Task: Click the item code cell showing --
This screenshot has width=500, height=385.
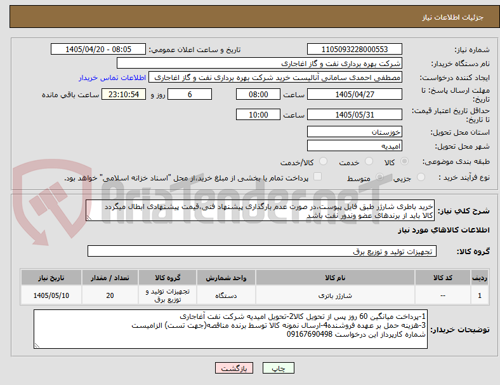Action: pos(443,295)
